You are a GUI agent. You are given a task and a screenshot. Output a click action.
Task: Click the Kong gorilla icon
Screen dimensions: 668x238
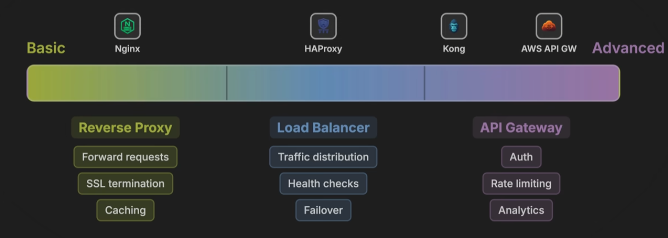coord(454,26)
